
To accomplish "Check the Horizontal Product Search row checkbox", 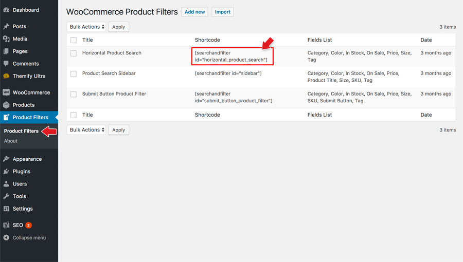I will (74, 53).
